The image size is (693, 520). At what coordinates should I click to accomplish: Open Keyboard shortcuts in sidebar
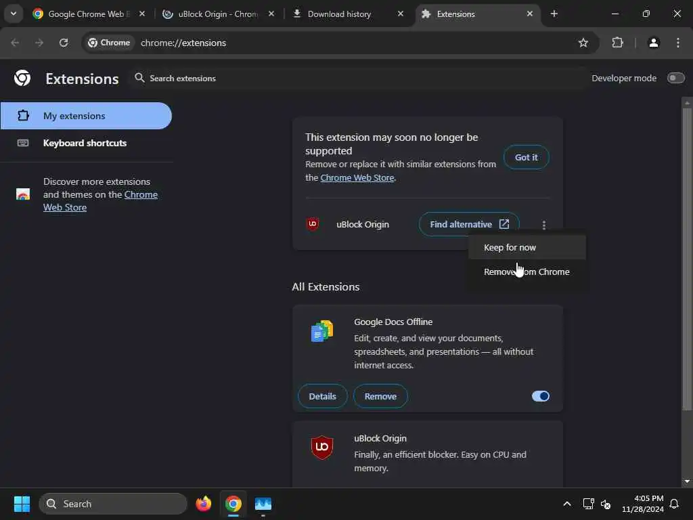(86, 143)
